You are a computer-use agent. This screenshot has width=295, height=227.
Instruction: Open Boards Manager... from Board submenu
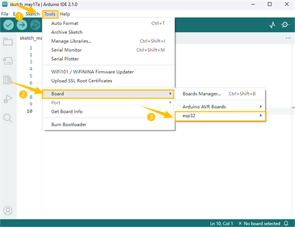pyautogui.click(x=220, y=94)
